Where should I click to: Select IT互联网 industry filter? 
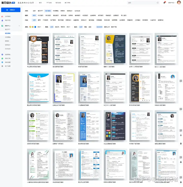click(x=45, y=20)
